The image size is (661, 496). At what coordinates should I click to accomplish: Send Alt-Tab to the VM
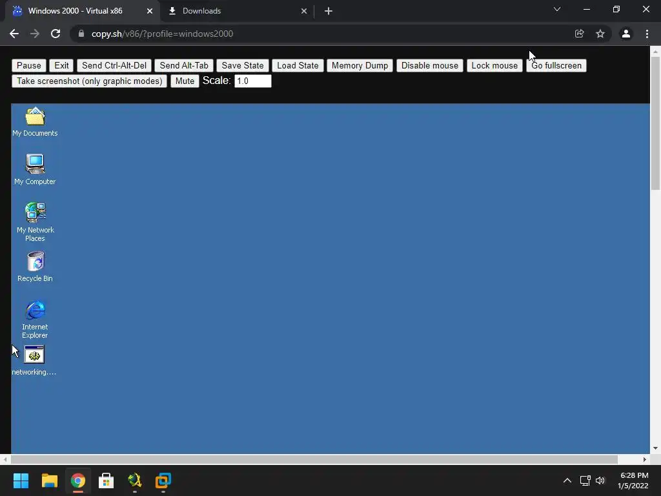(184, 65)
